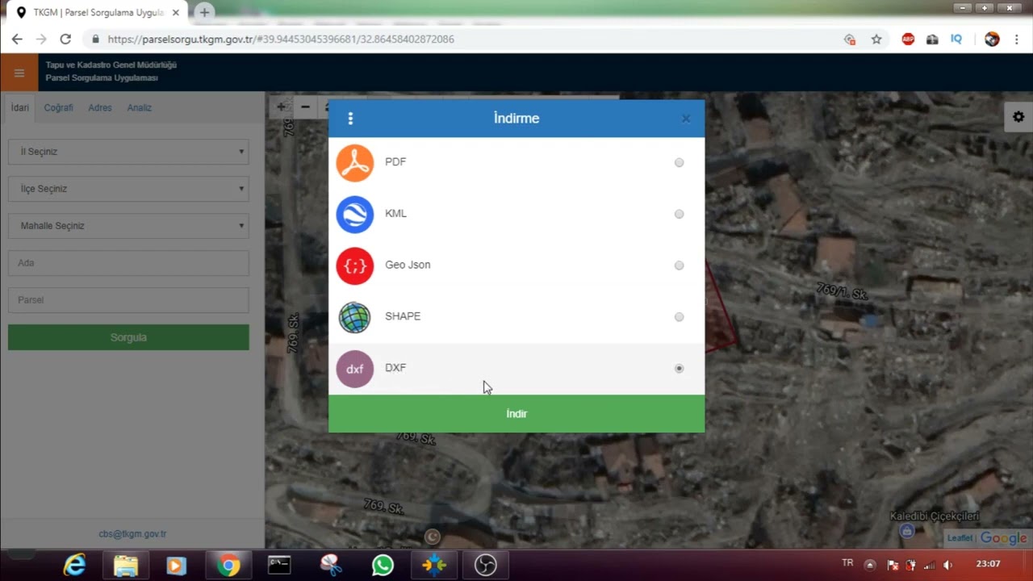Image resolution: width=1033 pixels, height=581 pixels.
Task: Open Internet Explorer from taskbar
Action: coord(75,566)
